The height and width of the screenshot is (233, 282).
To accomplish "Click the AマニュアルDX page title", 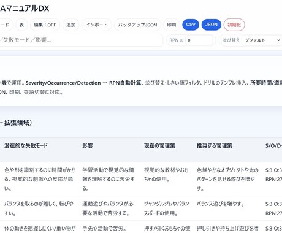I will (x=25, y=9).
